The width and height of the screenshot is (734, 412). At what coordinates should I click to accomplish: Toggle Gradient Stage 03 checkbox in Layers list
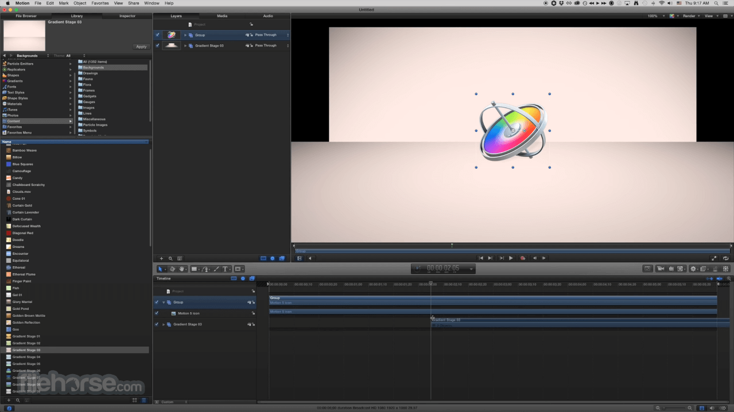157,45
